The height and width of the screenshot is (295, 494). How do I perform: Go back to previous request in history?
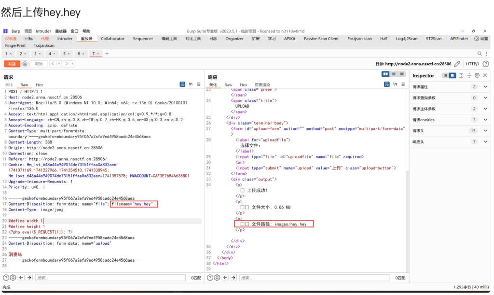(53, 64)
